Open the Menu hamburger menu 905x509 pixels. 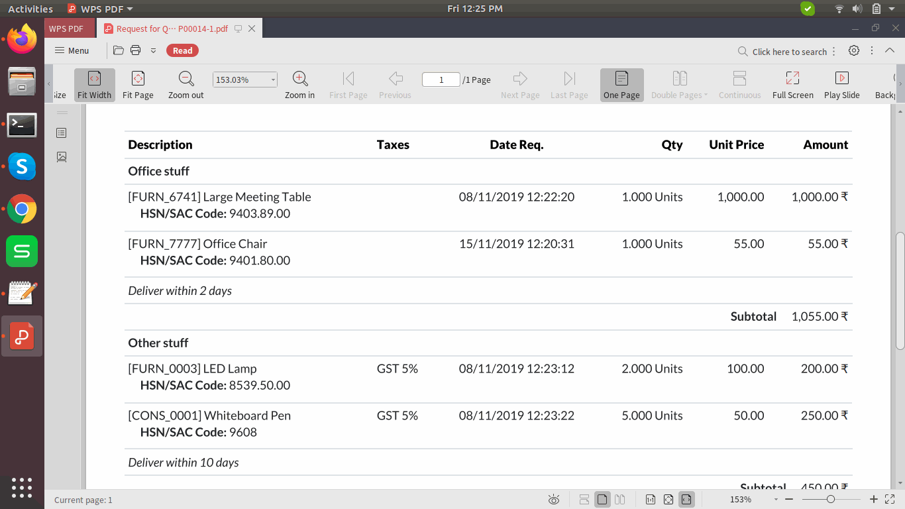tap(72, 50)
